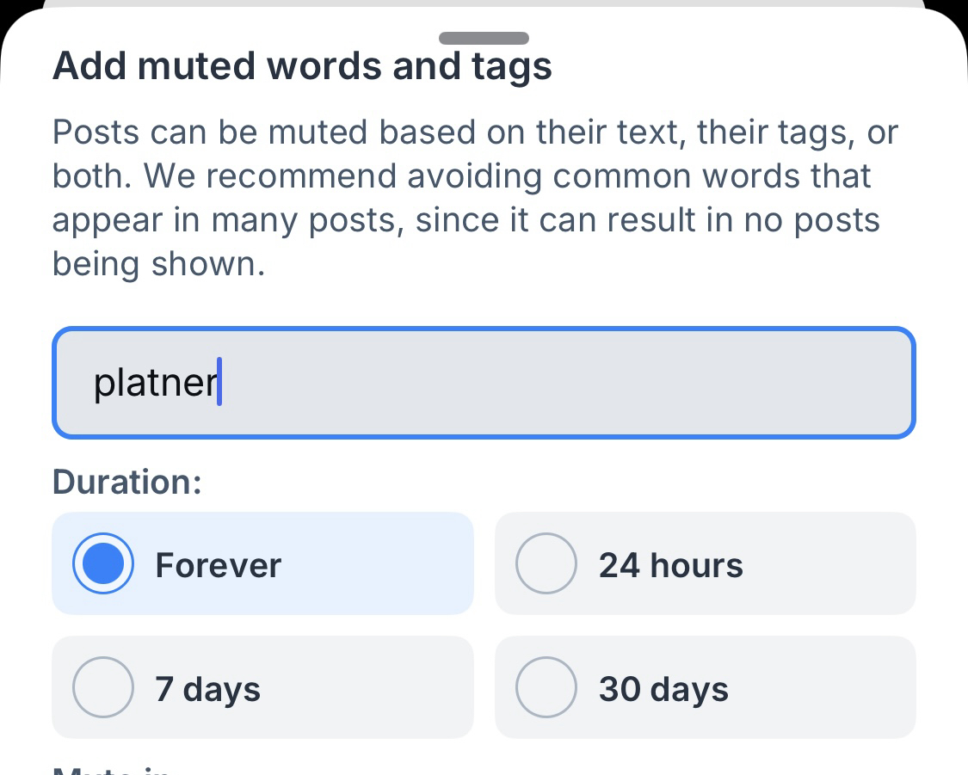Tap the drag handle atop the sheet
This screenshot has height=775, width=968.
tap(484, 38)
